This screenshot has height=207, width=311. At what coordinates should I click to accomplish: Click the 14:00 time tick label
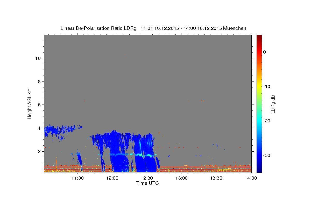coord(251,178)
